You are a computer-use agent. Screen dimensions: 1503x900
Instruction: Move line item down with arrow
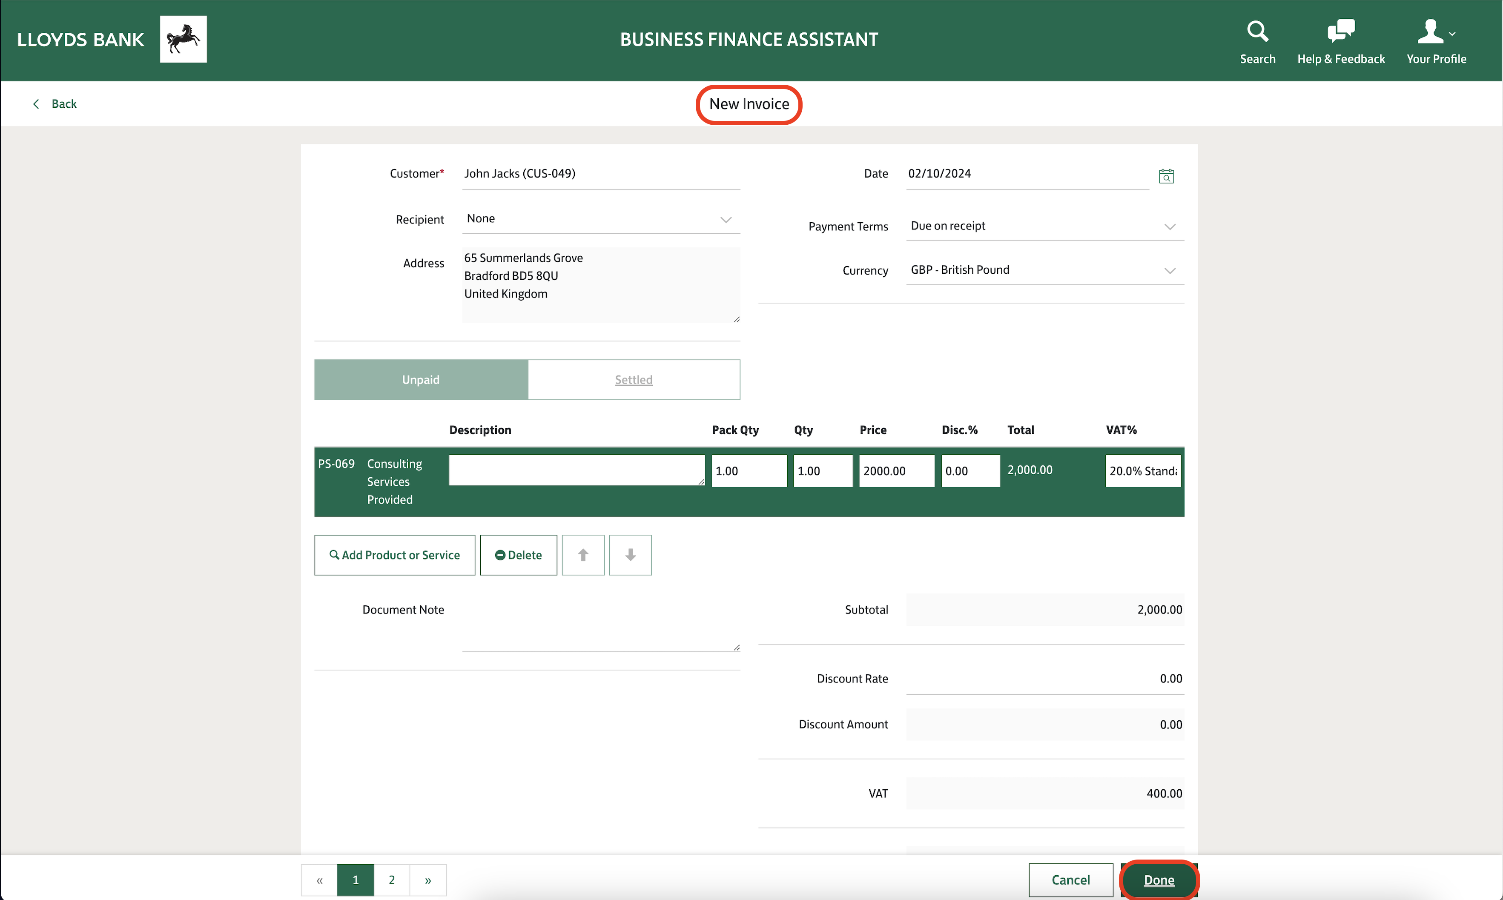coord(630,555)
